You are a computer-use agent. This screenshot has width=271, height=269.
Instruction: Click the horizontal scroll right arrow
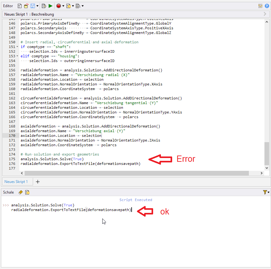(262, 173)
